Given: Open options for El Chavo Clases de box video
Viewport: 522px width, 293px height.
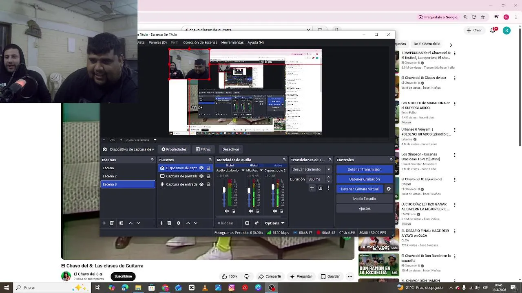Looking at the screenshot, I should click(455, 78).
